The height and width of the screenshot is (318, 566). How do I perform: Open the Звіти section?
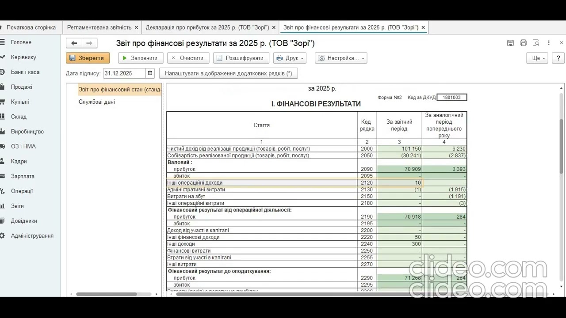coord(18,206)
